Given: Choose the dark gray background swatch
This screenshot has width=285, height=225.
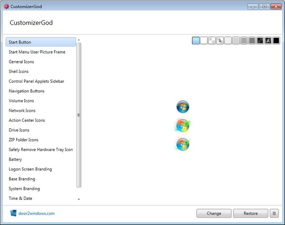Looking at the screenshot, I should (252, 41).
